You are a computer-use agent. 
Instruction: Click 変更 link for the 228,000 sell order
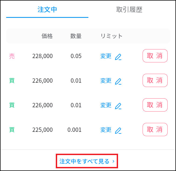pos(106,56)
